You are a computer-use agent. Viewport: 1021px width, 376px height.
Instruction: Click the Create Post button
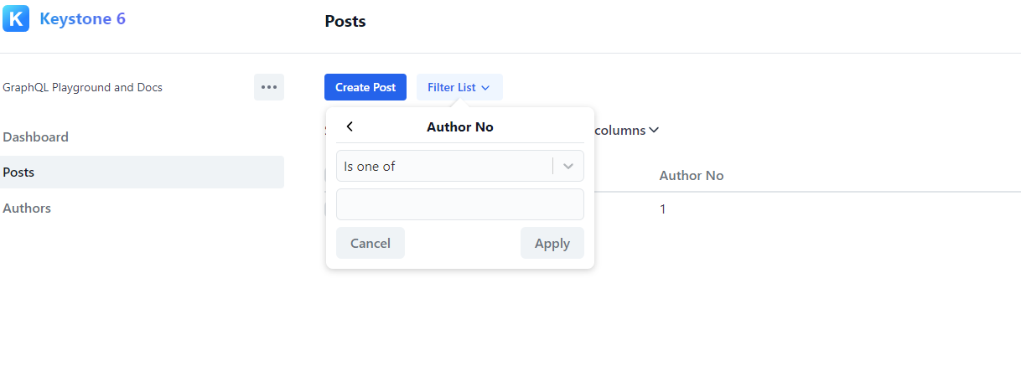(365, 87)
